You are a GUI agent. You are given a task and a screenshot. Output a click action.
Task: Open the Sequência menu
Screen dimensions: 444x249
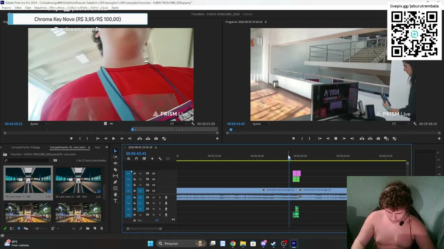click(41, 8)
